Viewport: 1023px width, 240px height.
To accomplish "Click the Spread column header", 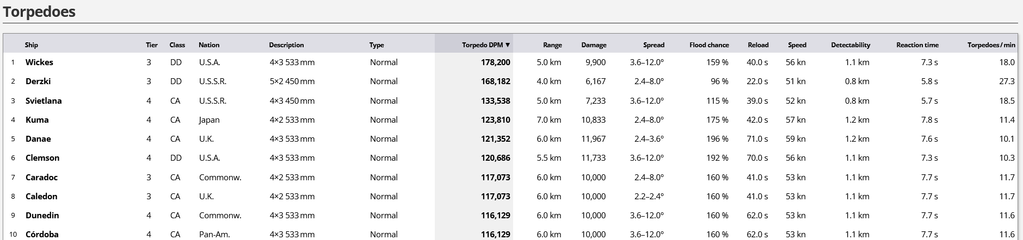I will [653, 45].
